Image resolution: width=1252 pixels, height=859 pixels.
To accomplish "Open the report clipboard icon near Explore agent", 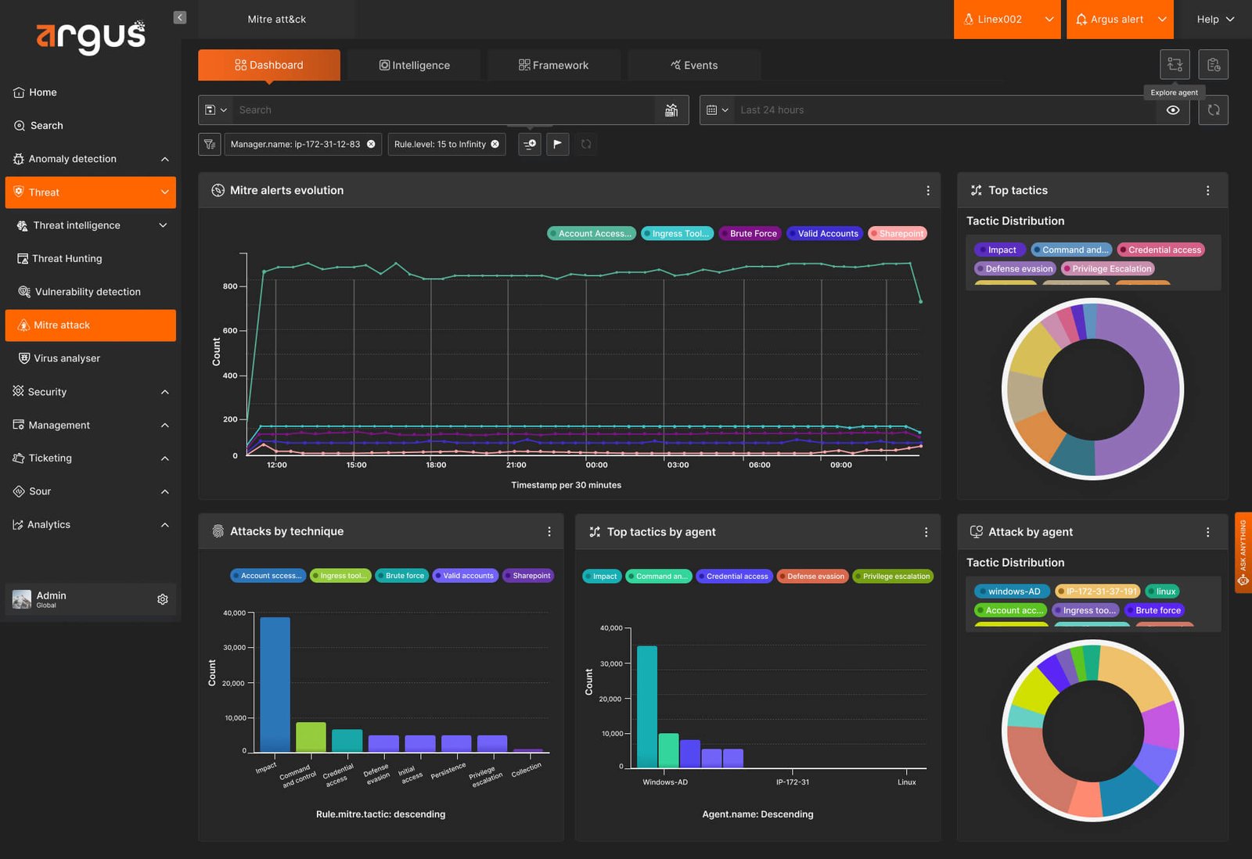I will coord(1214,64).
